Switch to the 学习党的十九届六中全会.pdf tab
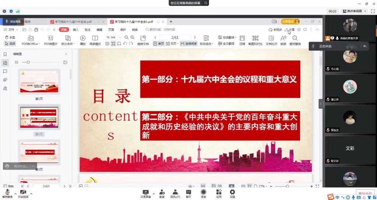The width and height of the screenshot is (377, 200). pos(71,22)
